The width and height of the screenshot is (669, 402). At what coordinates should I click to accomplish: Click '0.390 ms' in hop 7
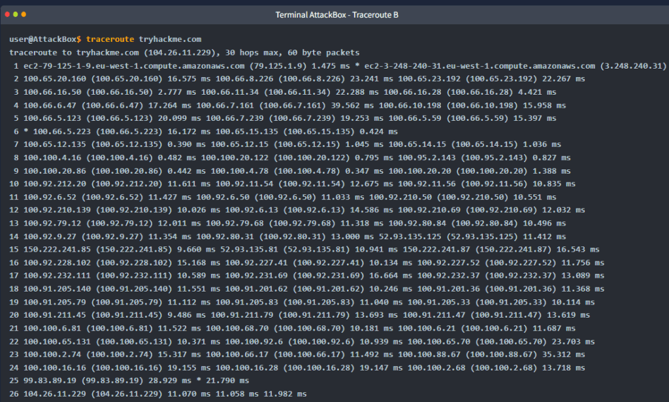[x=186, y=144]
